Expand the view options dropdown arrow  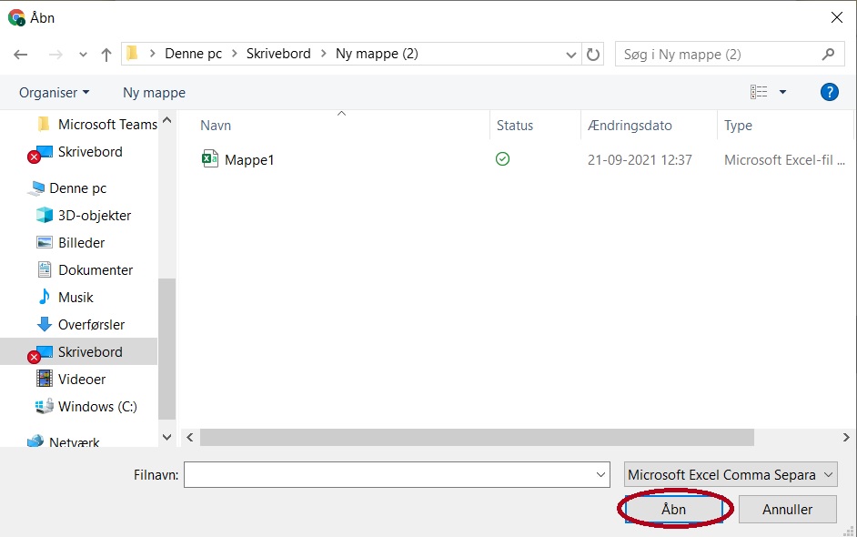(x=782, y=92)
